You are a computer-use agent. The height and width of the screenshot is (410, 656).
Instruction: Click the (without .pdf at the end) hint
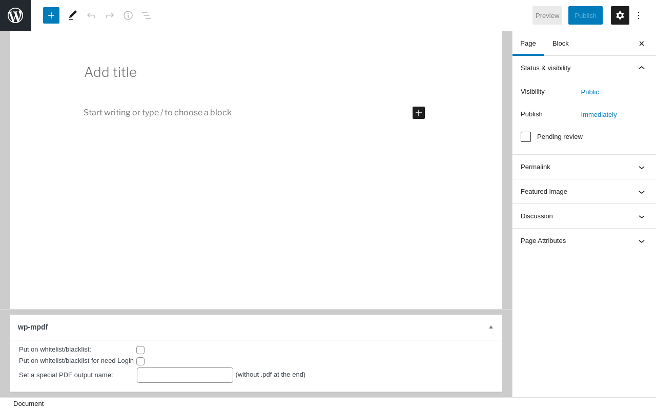[271, 375]
